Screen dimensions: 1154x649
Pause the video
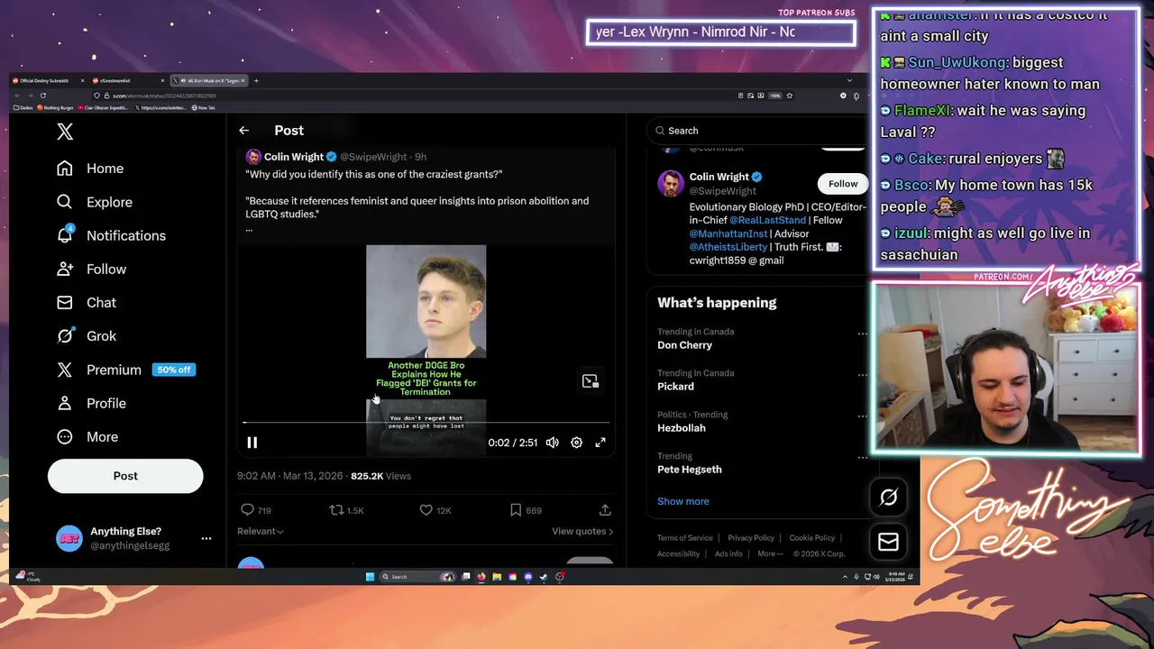click(252, 443)
